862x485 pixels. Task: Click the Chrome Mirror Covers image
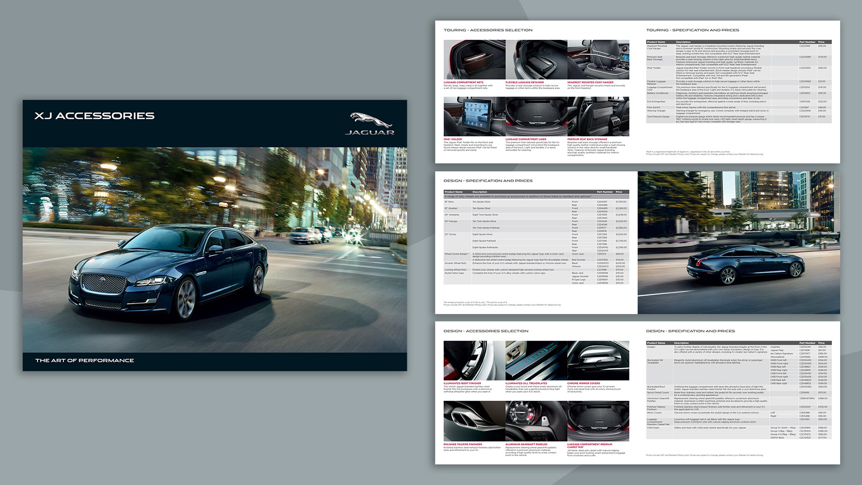tap(598, 361)
